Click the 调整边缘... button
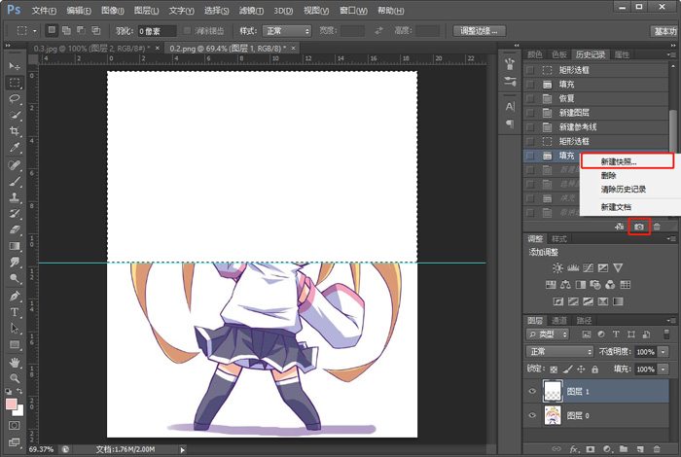Screen dimensions: 681x457 (x=481, y=31)
